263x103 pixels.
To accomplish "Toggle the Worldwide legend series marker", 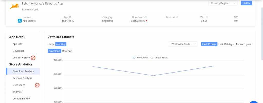I will point(134,58).
